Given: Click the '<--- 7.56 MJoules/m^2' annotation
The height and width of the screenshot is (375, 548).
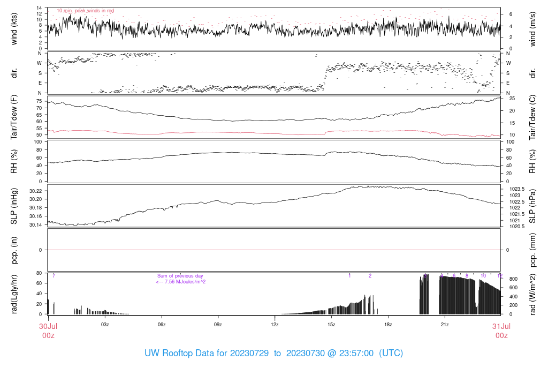Looking at the screenshot, I should pyautogui.click(x=181, y=282).
